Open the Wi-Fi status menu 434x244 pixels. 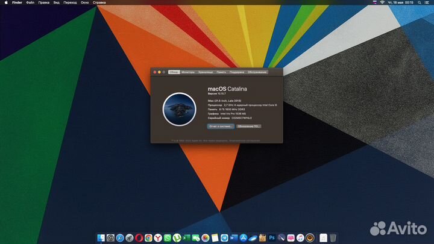point(382,2)
